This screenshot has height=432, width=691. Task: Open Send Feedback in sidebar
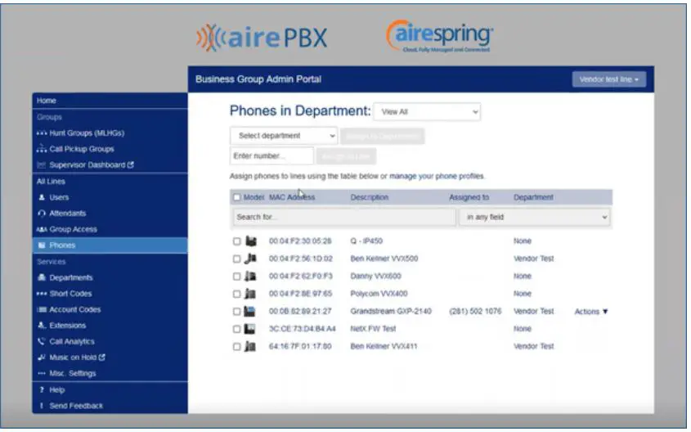(x=76, y=406)
